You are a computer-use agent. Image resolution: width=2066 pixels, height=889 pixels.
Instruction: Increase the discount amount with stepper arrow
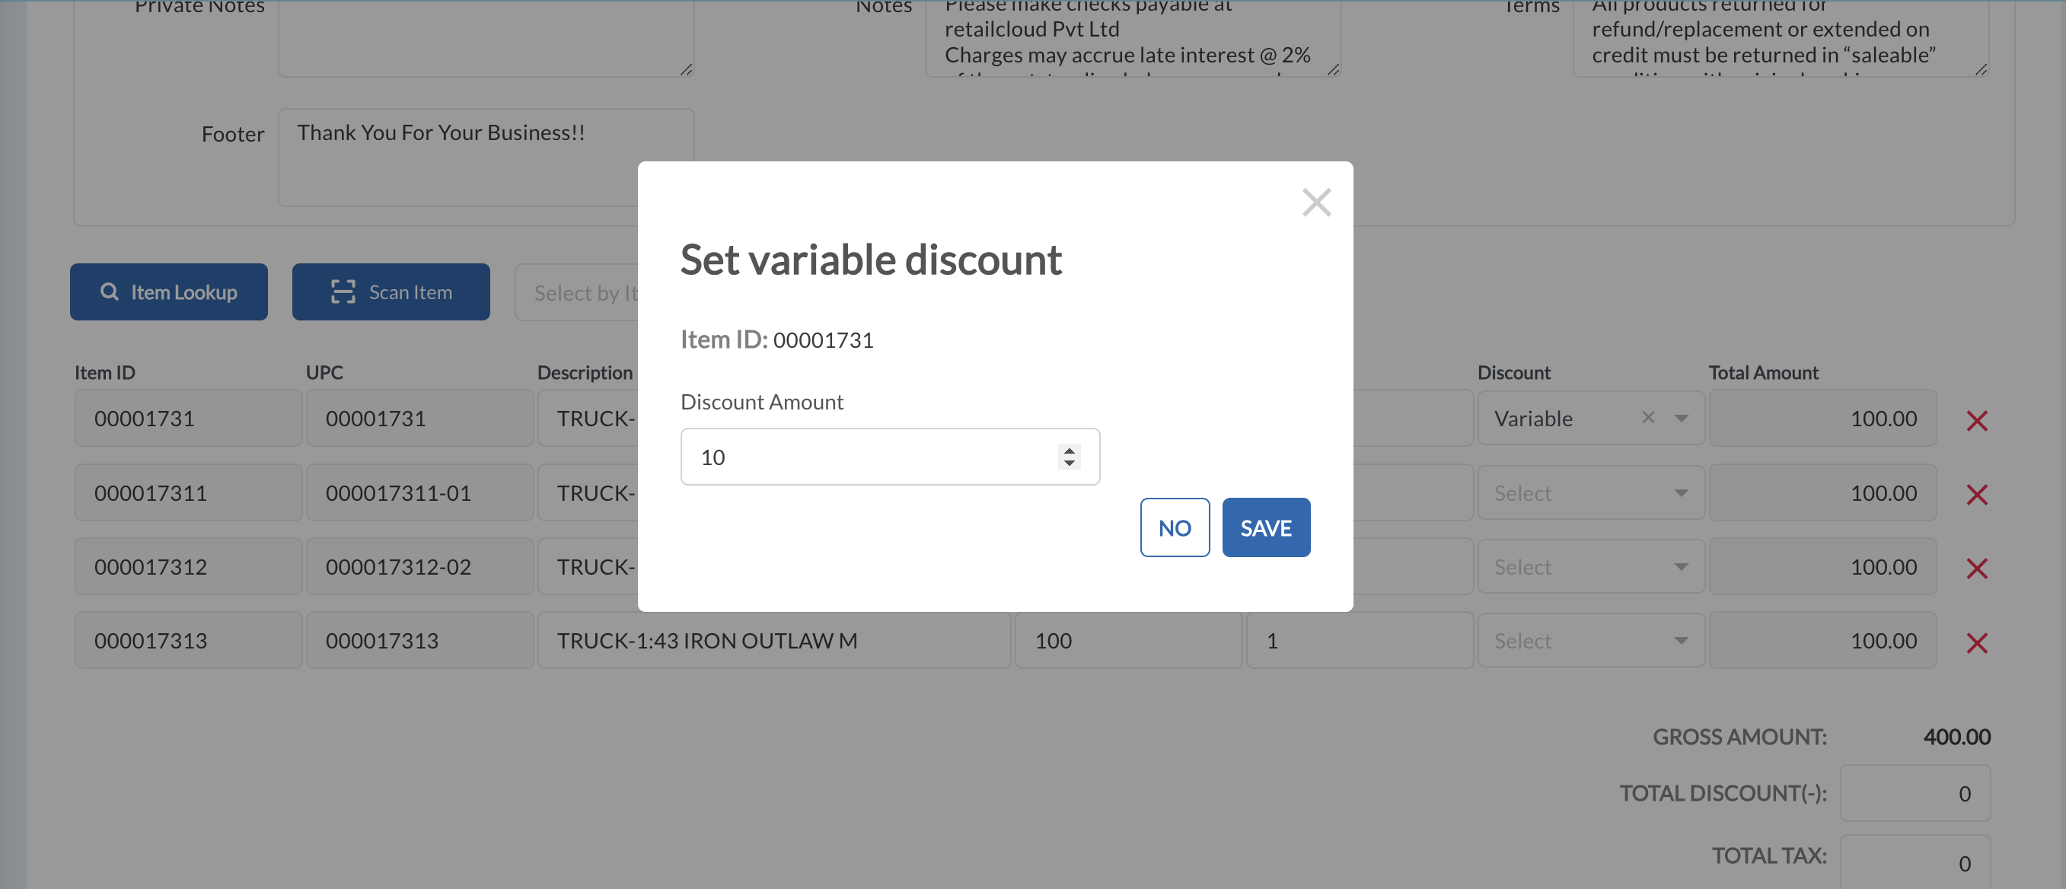pyautogui.click(x=1069, y=451)
